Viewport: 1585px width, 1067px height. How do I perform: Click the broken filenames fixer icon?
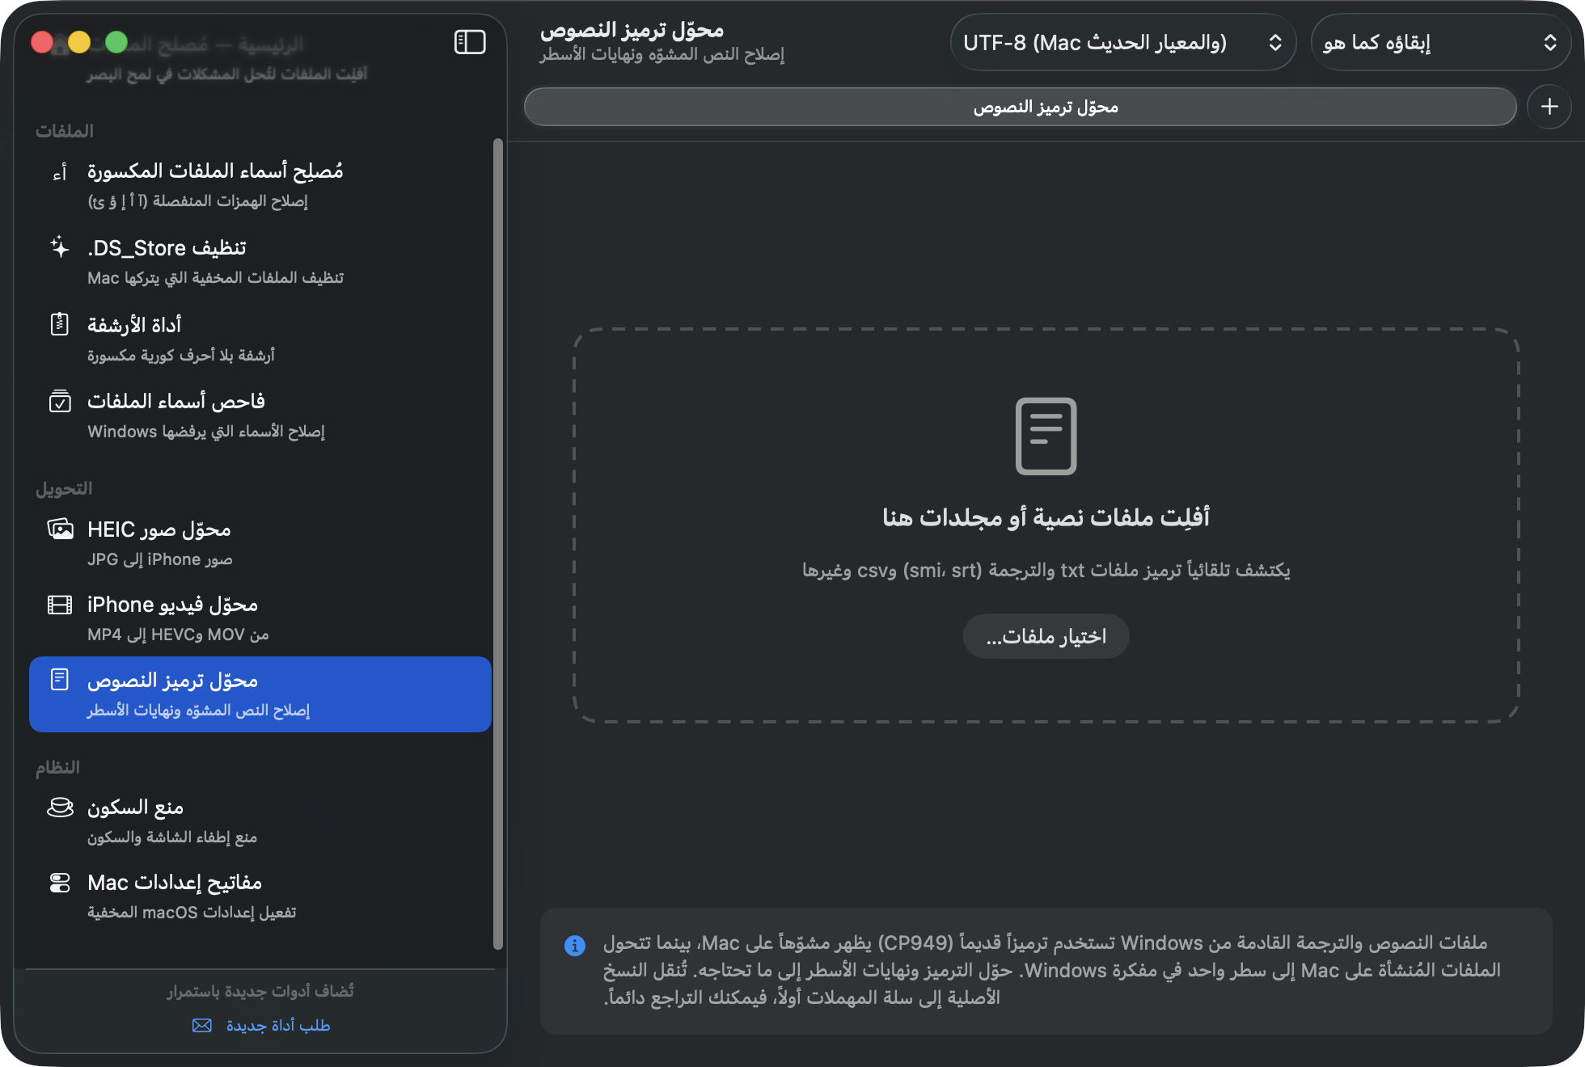(60, 173)
